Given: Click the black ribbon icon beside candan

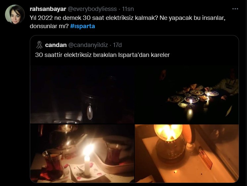Looking at the screenshot, I should coord(39,45).
